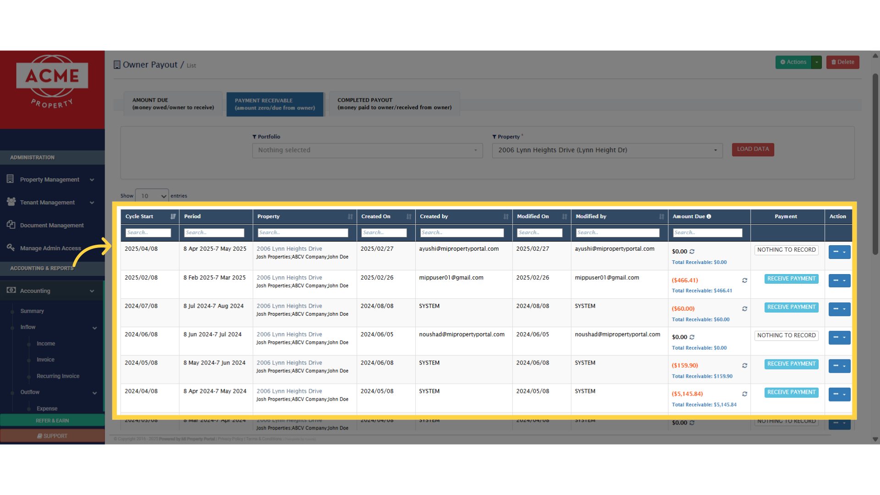880x495 pixels.
Task: Open the Actions split dropdown arrow
Action: coord(816,62)
